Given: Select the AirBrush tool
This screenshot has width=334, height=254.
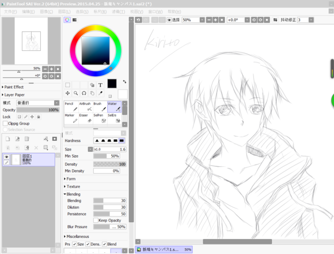Looking at the screenshot, I should click(86, 107).
